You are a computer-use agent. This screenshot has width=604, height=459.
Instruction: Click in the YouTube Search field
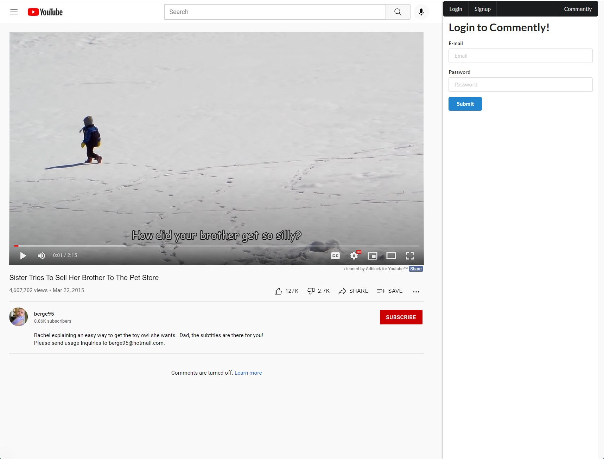pos(275,12)
